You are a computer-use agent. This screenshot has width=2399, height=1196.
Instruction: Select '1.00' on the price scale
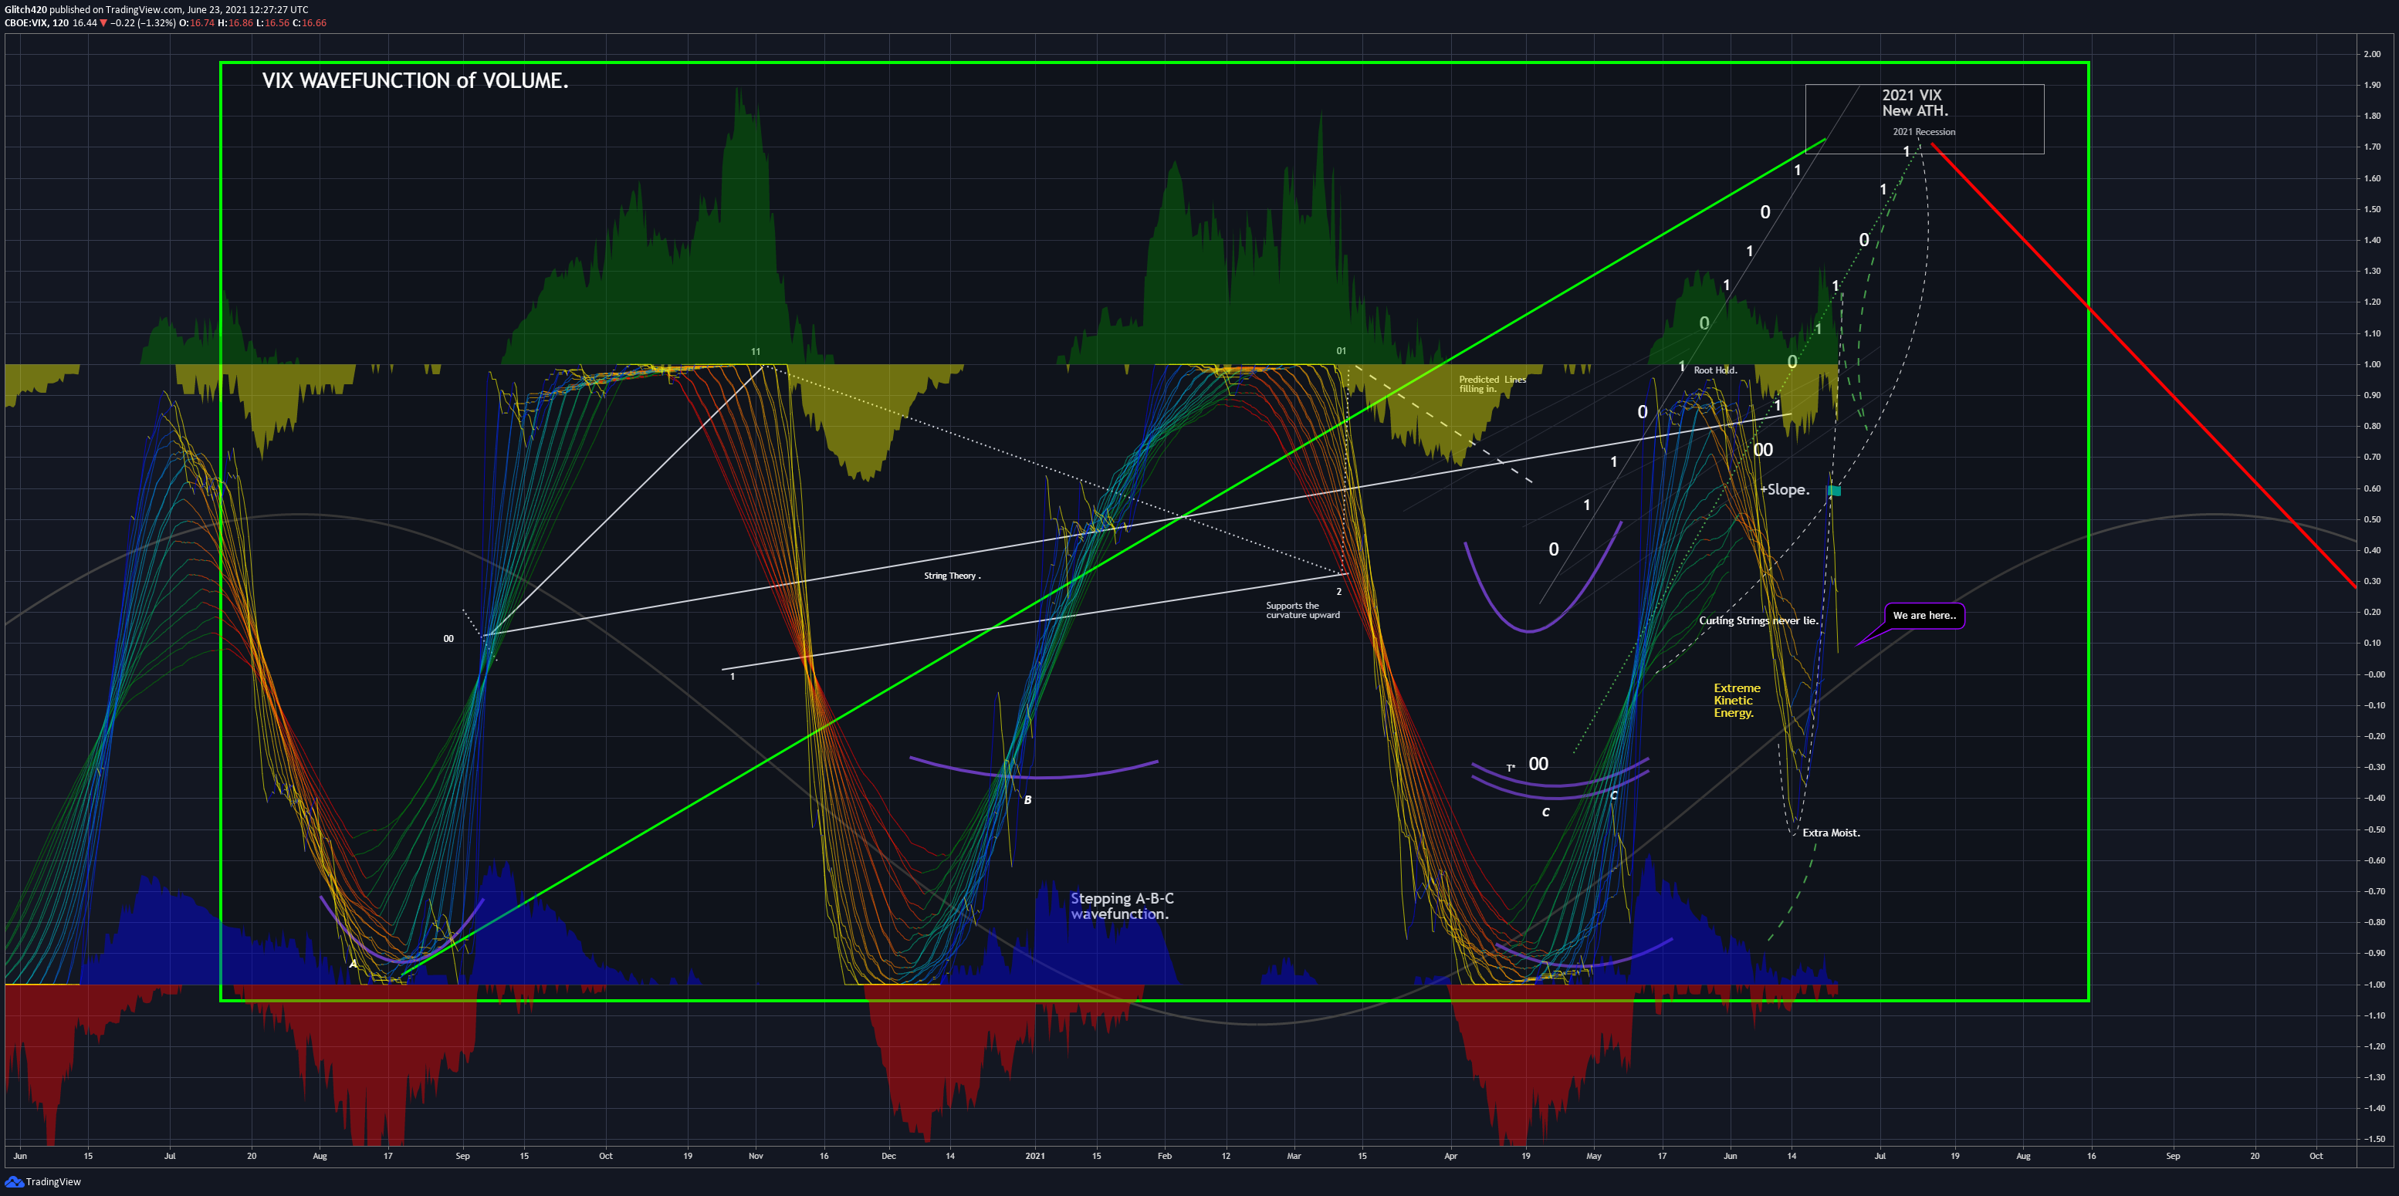coord(2372,364)
